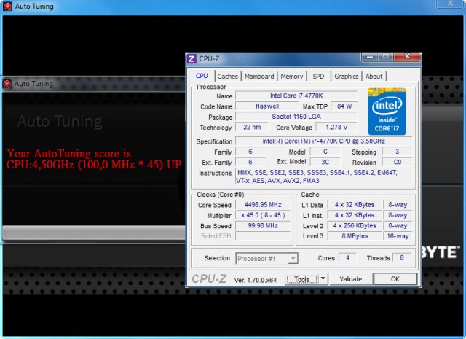Select the CPU tab

202,76
